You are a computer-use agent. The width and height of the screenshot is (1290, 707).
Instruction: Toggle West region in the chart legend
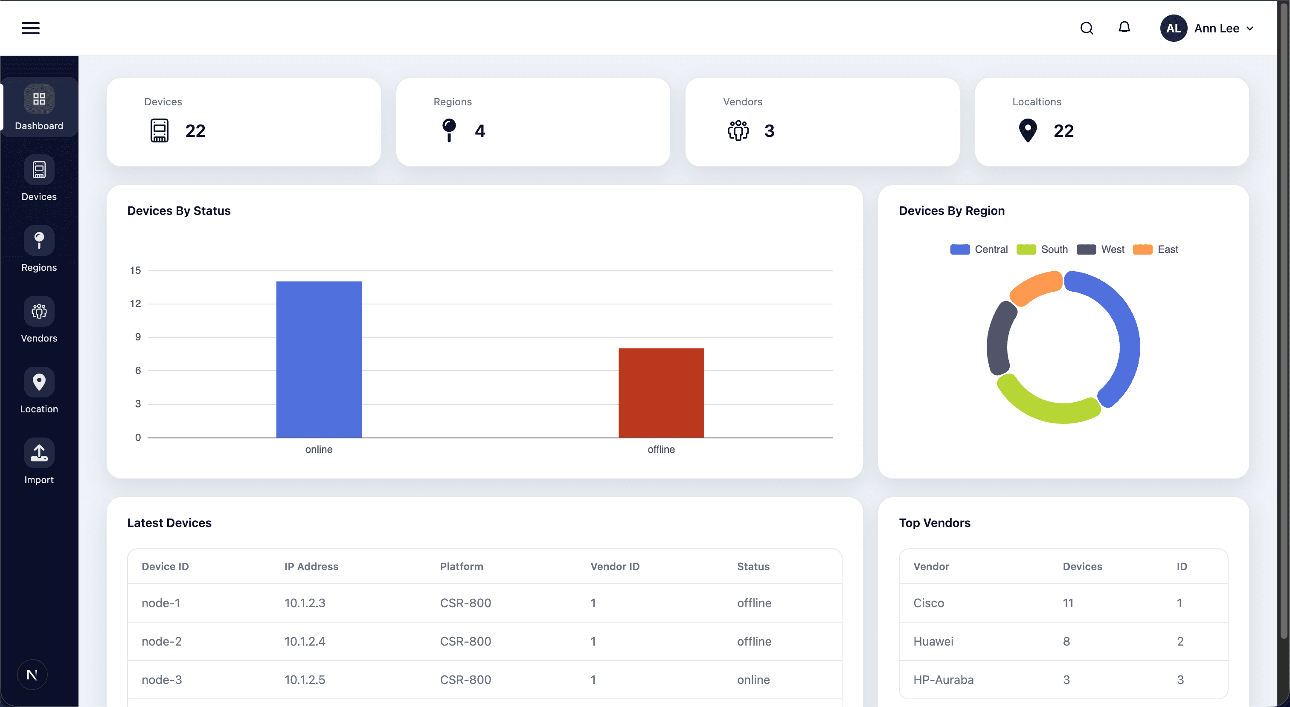[1101, 249]
